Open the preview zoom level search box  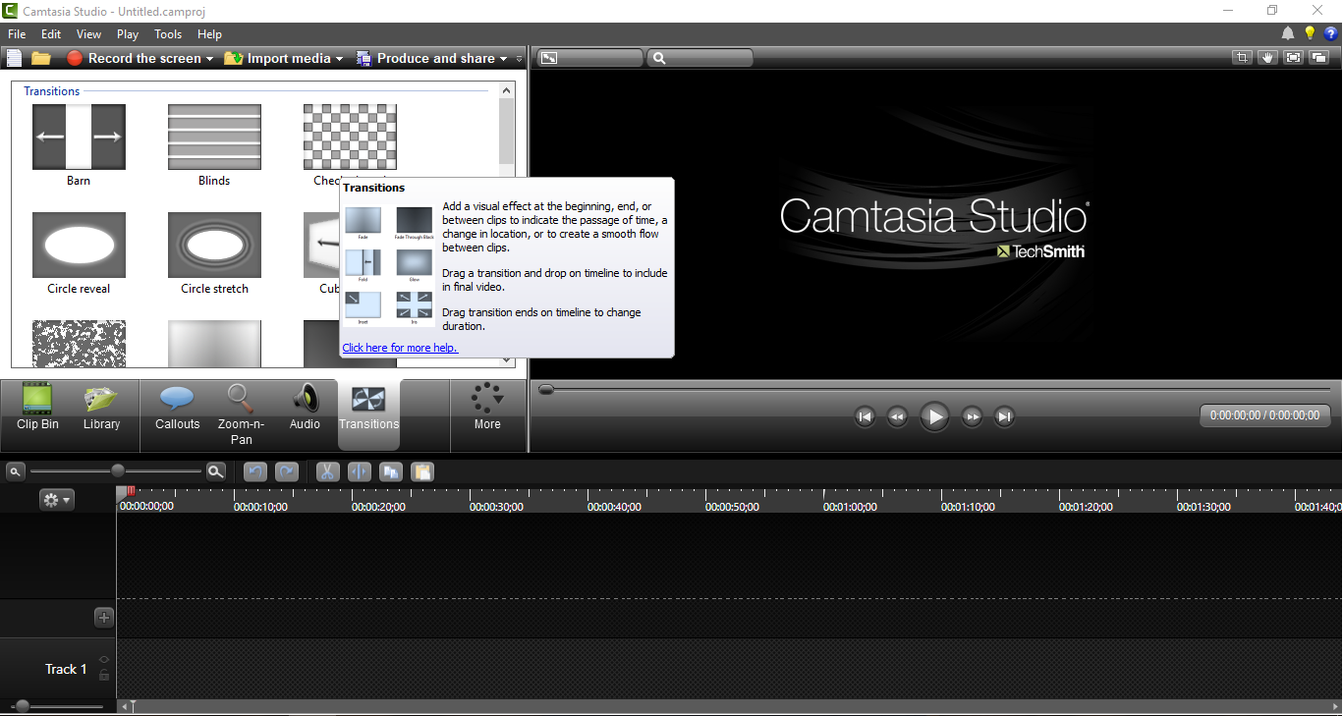699,58
